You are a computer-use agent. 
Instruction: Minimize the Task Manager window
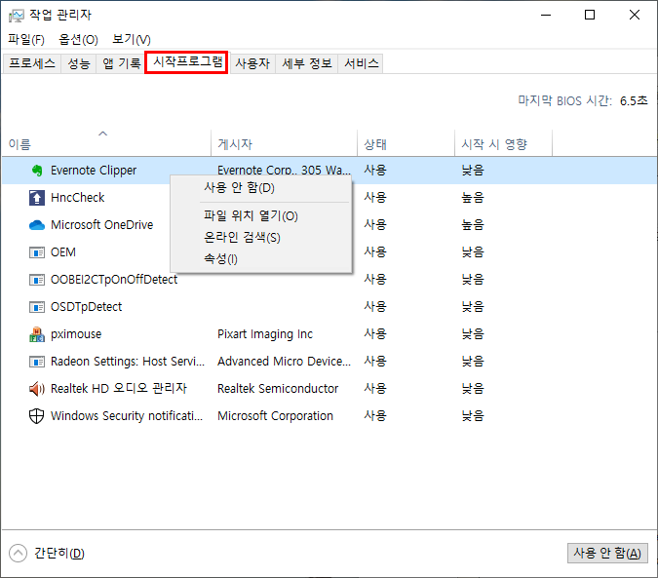click(546, 15)
